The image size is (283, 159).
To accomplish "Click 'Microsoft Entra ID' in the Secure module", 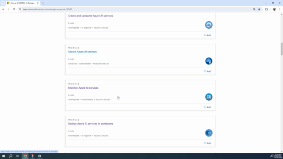I will [101, 64].
